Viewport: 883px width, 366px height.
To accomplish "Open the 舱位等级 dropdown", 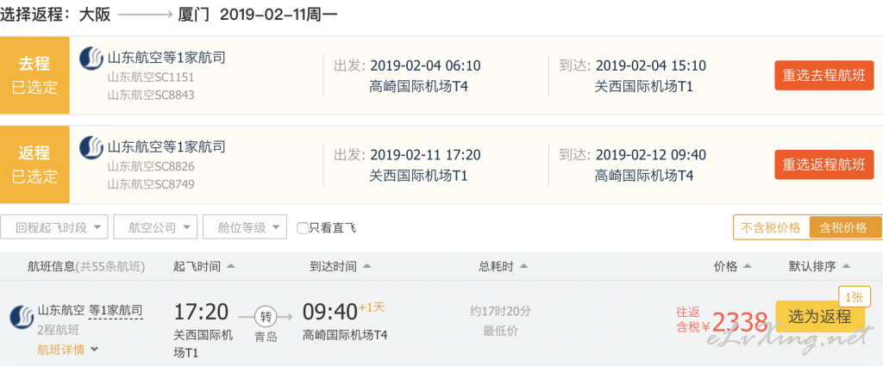I will [245, 227].
